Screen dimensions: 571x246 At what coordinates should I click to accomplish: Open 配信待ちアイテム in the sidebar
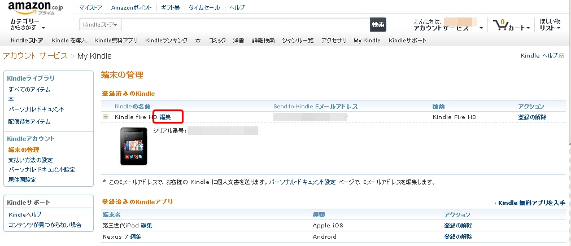point(29,122)
